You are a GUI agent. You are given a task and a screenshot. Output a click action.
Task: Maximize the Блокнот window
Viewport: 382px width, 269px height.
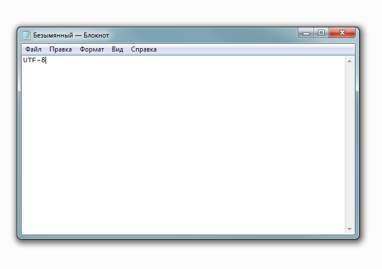[321, 34]
